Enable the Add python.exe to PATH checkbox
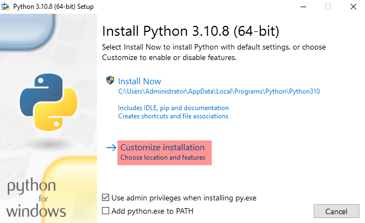The image size is (365, 223). [x=106, y=210]
